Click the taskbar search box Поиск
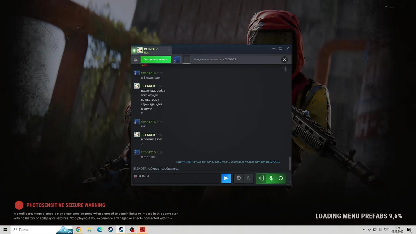This screenshot has width=416, height=234. pyautogui.click(x=42, y=230)
